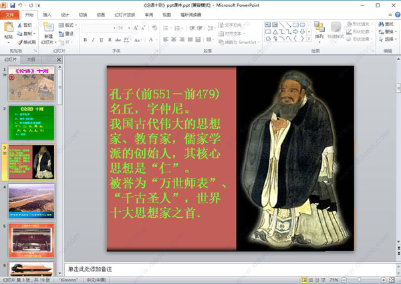
Task: Click the zoom in plus button
Action: click(384, 280)
